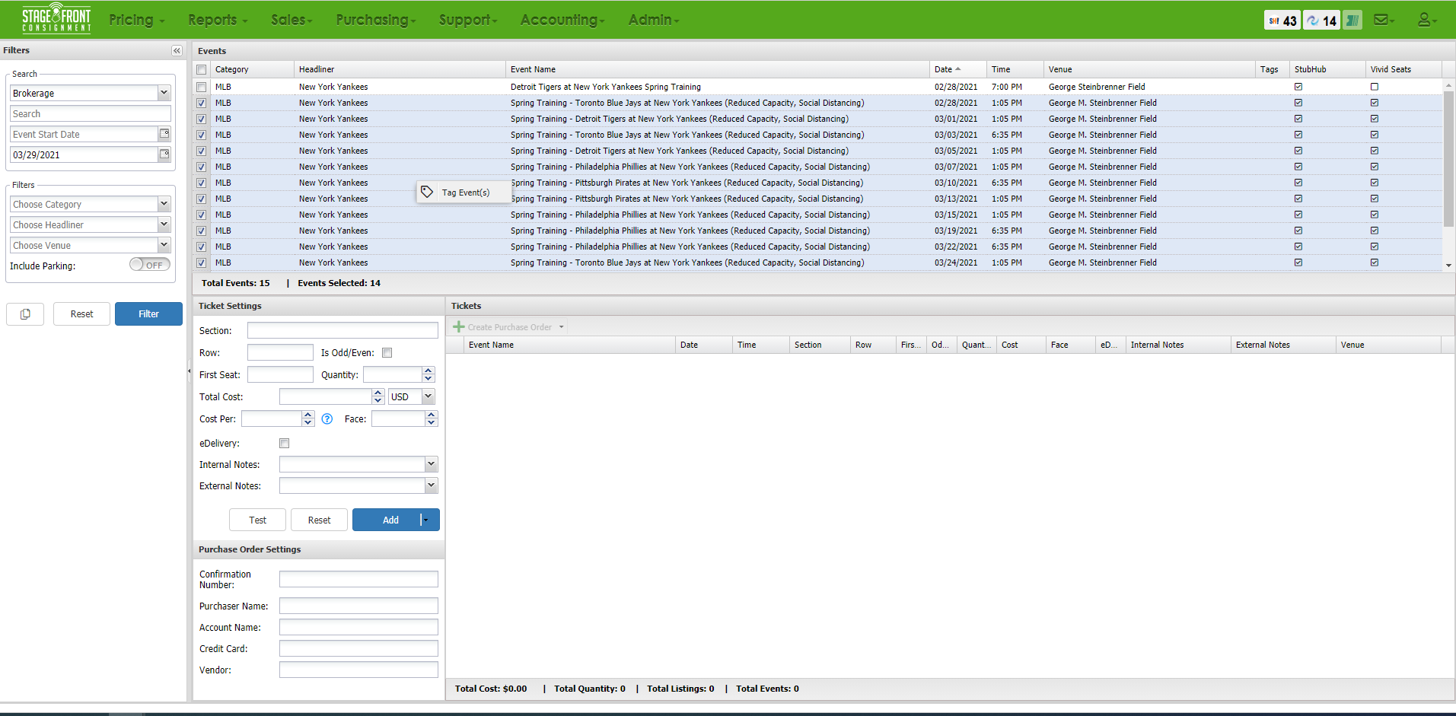Click the Confirmation Number field
This screenshot has width=1456, height=716.
tap(358, 579)
